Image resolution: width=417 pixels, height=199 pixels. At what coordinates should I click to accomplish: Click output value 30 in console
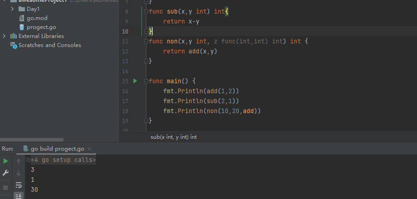(34, 190)
